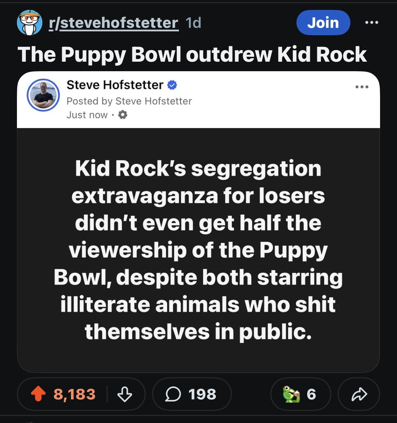Open the three-dot menu in the embedded post
The height and width of the screenshot is (423, 397).
pos(362,87)
